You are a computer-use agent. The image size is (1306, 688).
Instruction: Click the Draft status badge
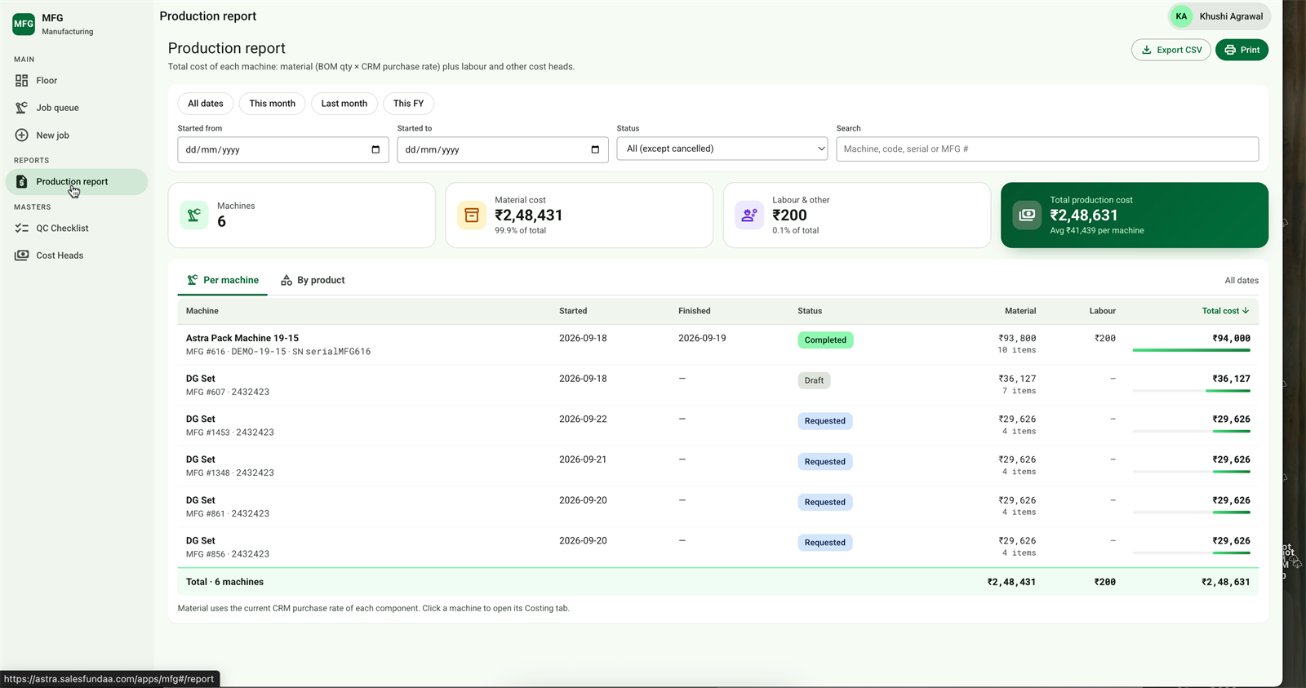tap(814, 380)
